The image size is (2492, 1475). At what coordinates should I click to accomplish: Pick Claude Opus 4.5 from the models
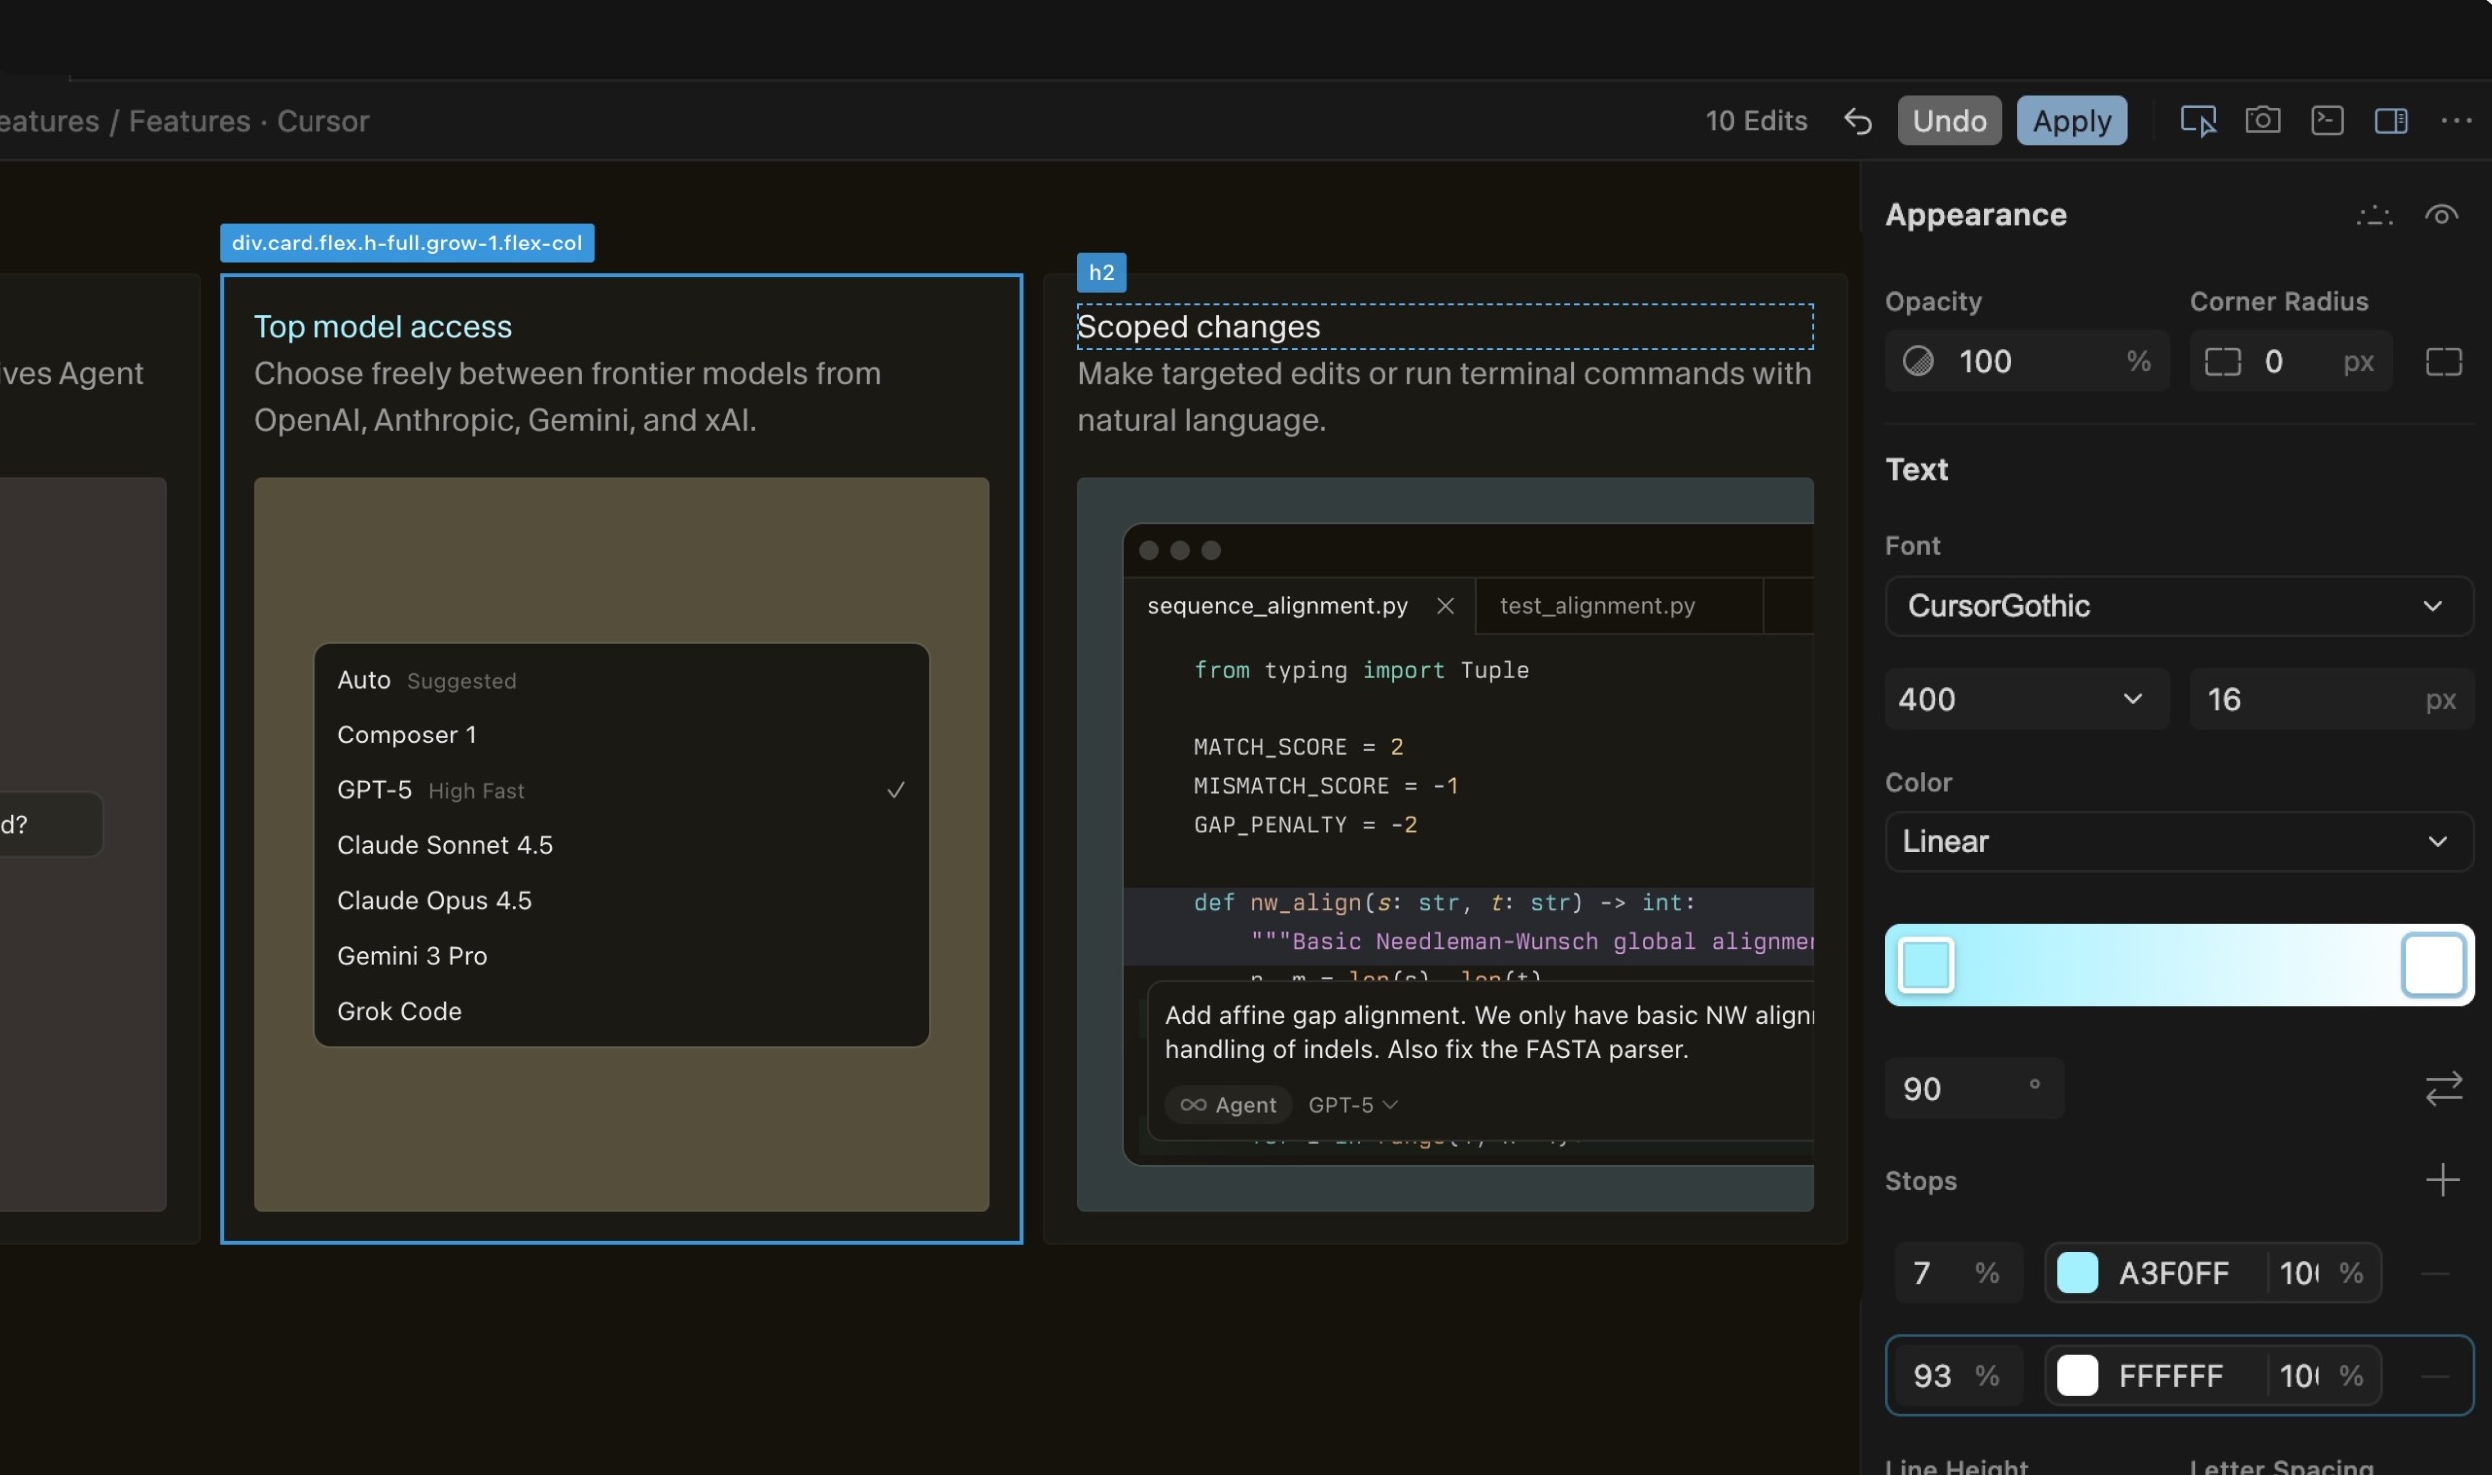621,900
